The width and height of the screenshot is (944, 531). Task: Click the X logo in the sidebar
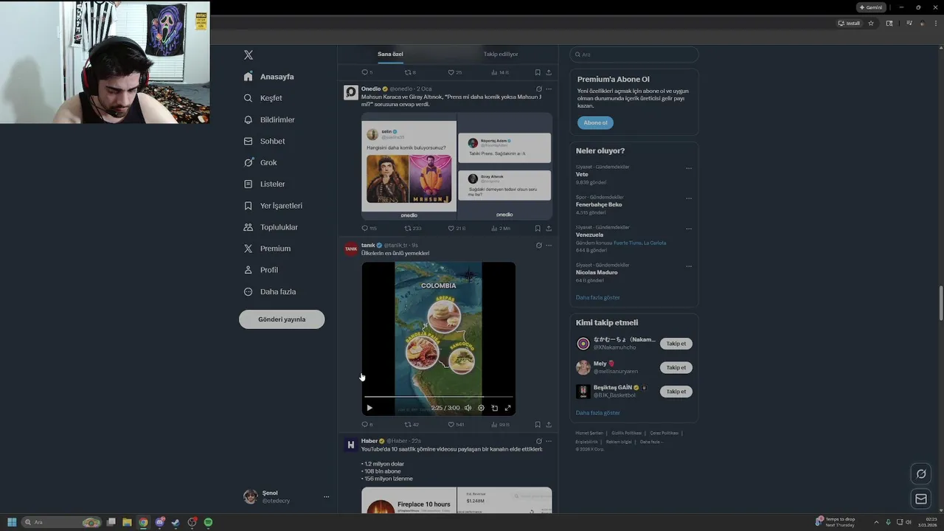(249, 55)
